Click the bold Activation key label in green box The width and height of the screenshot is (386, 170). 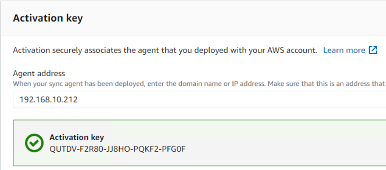click(76, 137)
